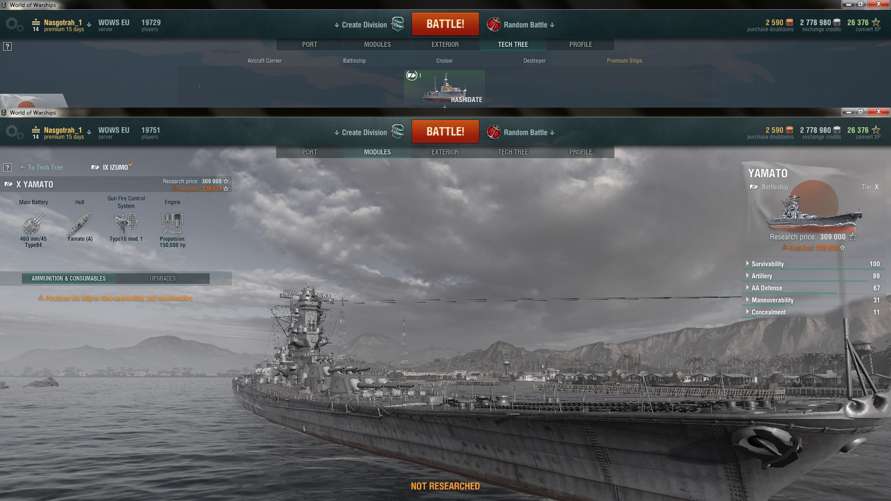Select the Type10 mod. 1 fire control icon
This screenshot has height=501, width=891.
pyautogui.click(x=126, y=224)
